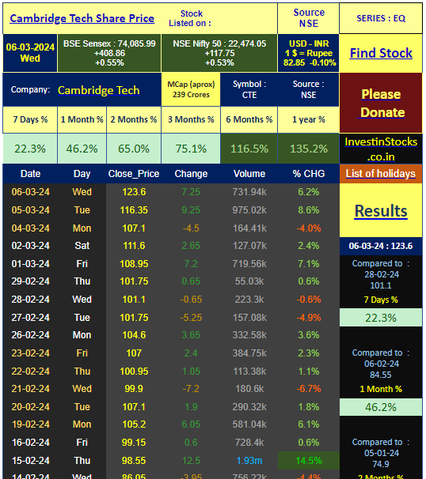This screenshot has height=479, width=426.
Task: Select the 1 Month % header cell
Action: click(82, 120)
